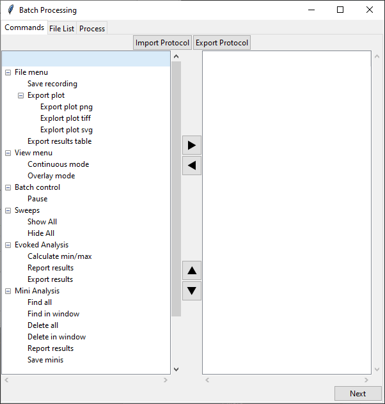Click the feather icon in title bar
Image resolution: width=385 pixels, height=404 pixels.
click(x=11, y=10)
